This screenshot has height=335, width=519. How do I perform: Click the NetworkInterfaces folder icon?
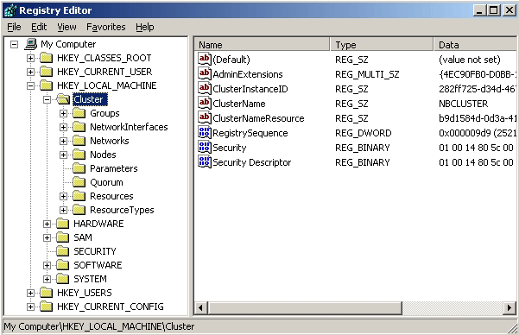[79, 127]
